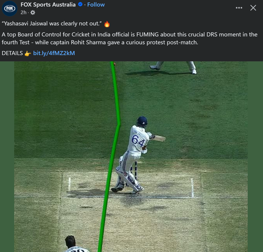Image resolution: width=263 pixels, height=252 pixels.
Task: Click the batsman's blue helmet
Action: (x=142, y=121)
